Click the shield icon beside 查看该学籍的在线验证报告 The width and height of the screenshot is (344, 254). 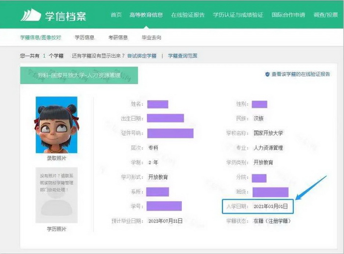pos(267,74)
